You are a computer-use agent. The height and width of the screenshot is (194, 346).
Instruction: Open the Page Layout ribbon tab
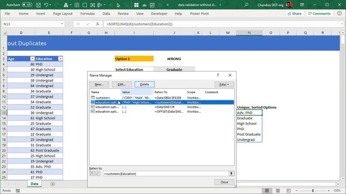(x=63, y=13)
